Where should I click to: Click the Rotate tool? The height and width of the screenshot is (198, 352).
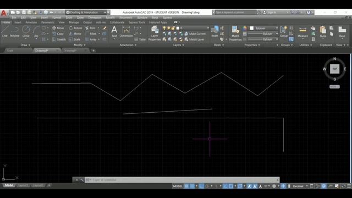point(75,28)
